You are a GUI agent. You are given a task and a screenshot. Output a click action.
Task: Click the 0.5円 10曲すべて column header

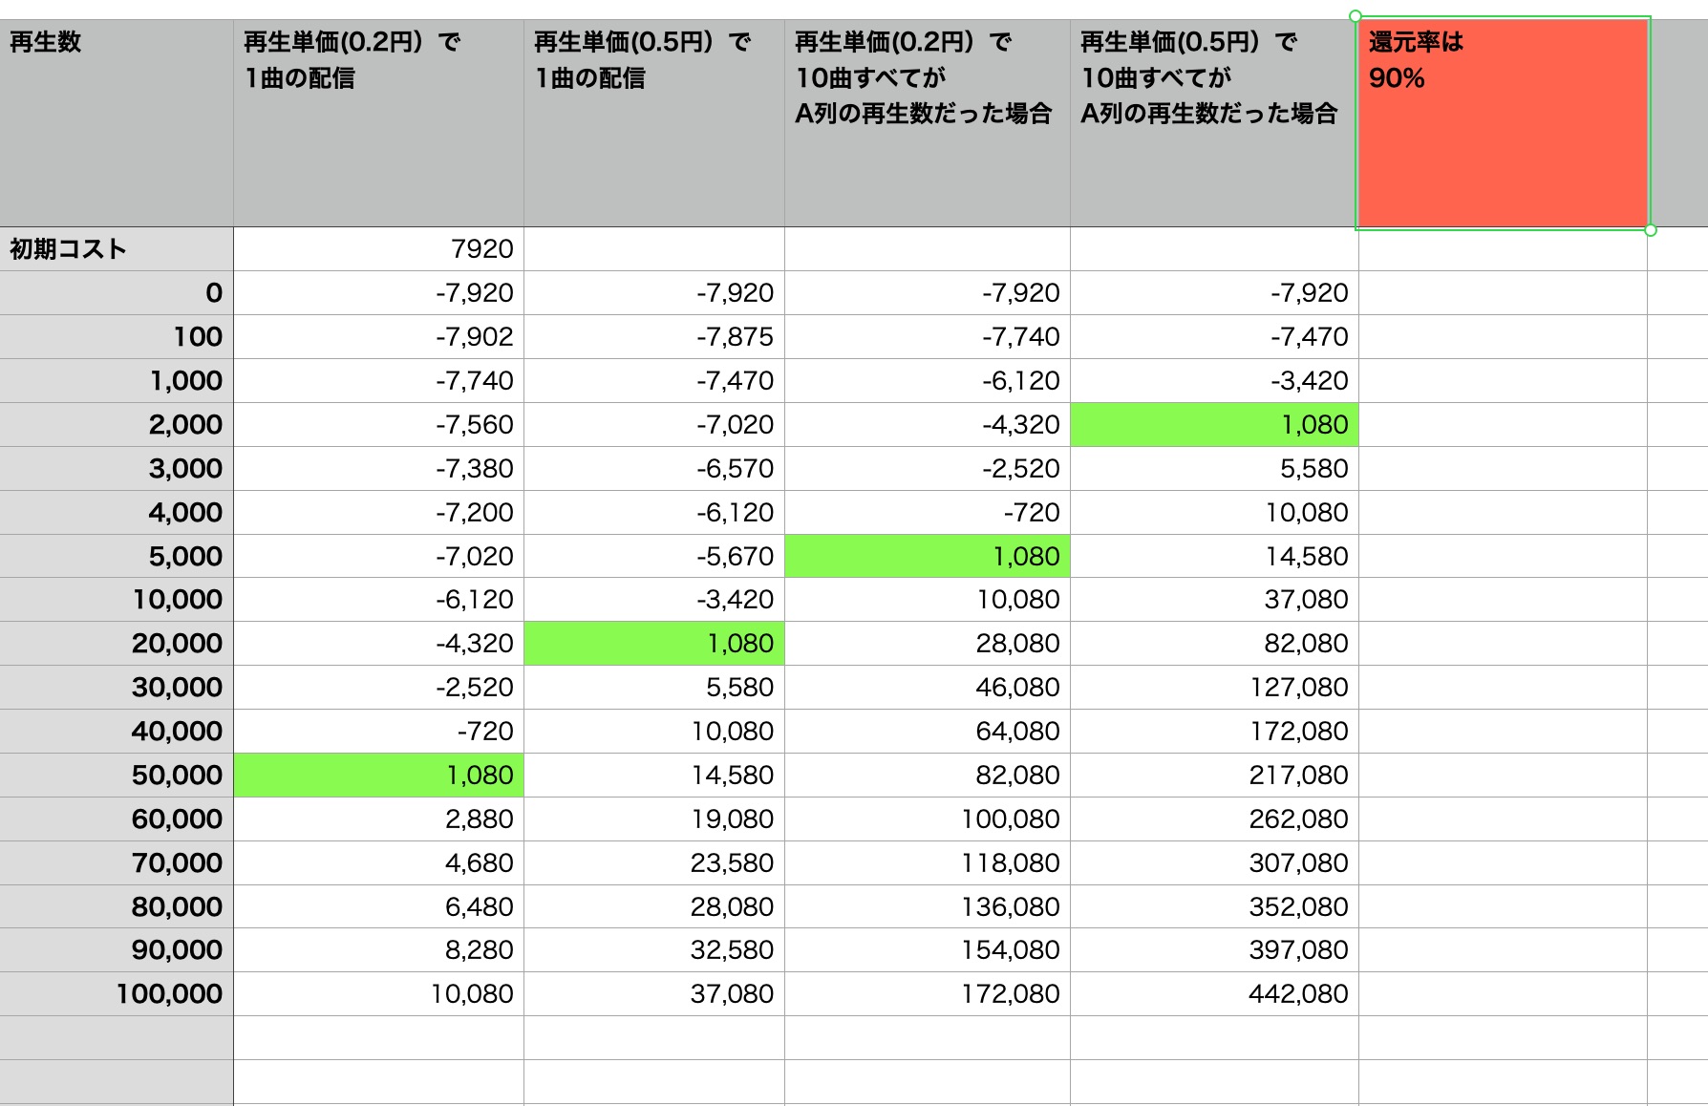[x=1214, y=124]
